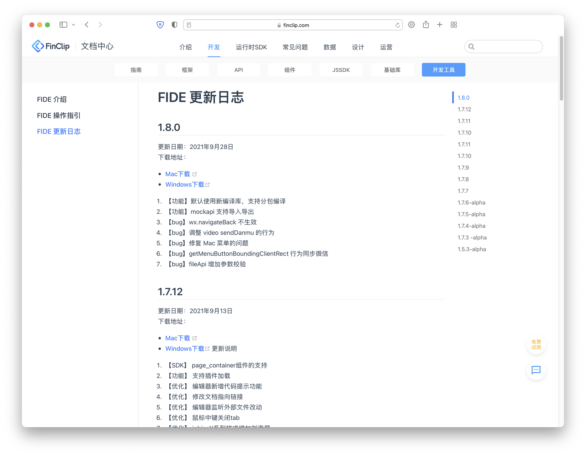Go back with the browser back arrow
The height and width of the screenshot is (456, 586).
pyautogui.click(x=87, y=25)
